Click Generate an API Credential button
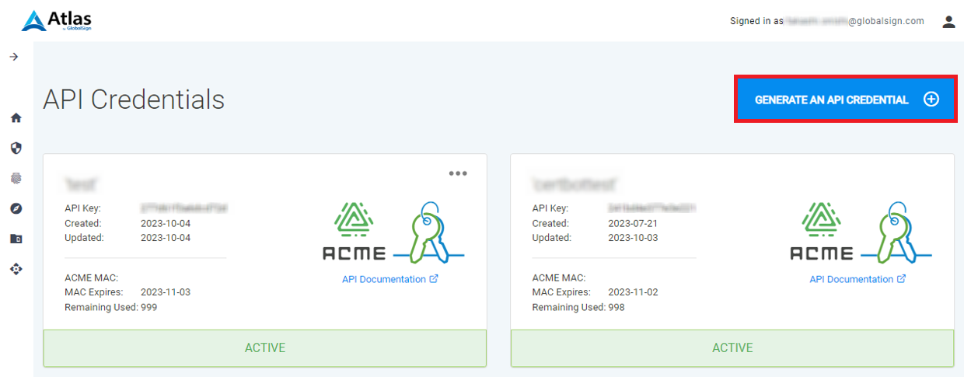Image resolution: width=964 pixels, height=377 pixels. pyautogui.click(x=845, y=99)
